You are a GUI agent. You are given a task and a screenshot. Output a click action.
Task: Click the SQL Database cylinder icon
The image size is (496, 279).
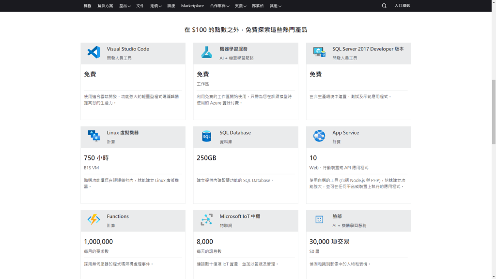(206, 136)
